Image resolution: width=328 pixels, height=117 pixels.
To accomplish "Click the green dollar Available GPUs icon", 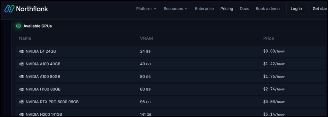I will tap(19, 26).
